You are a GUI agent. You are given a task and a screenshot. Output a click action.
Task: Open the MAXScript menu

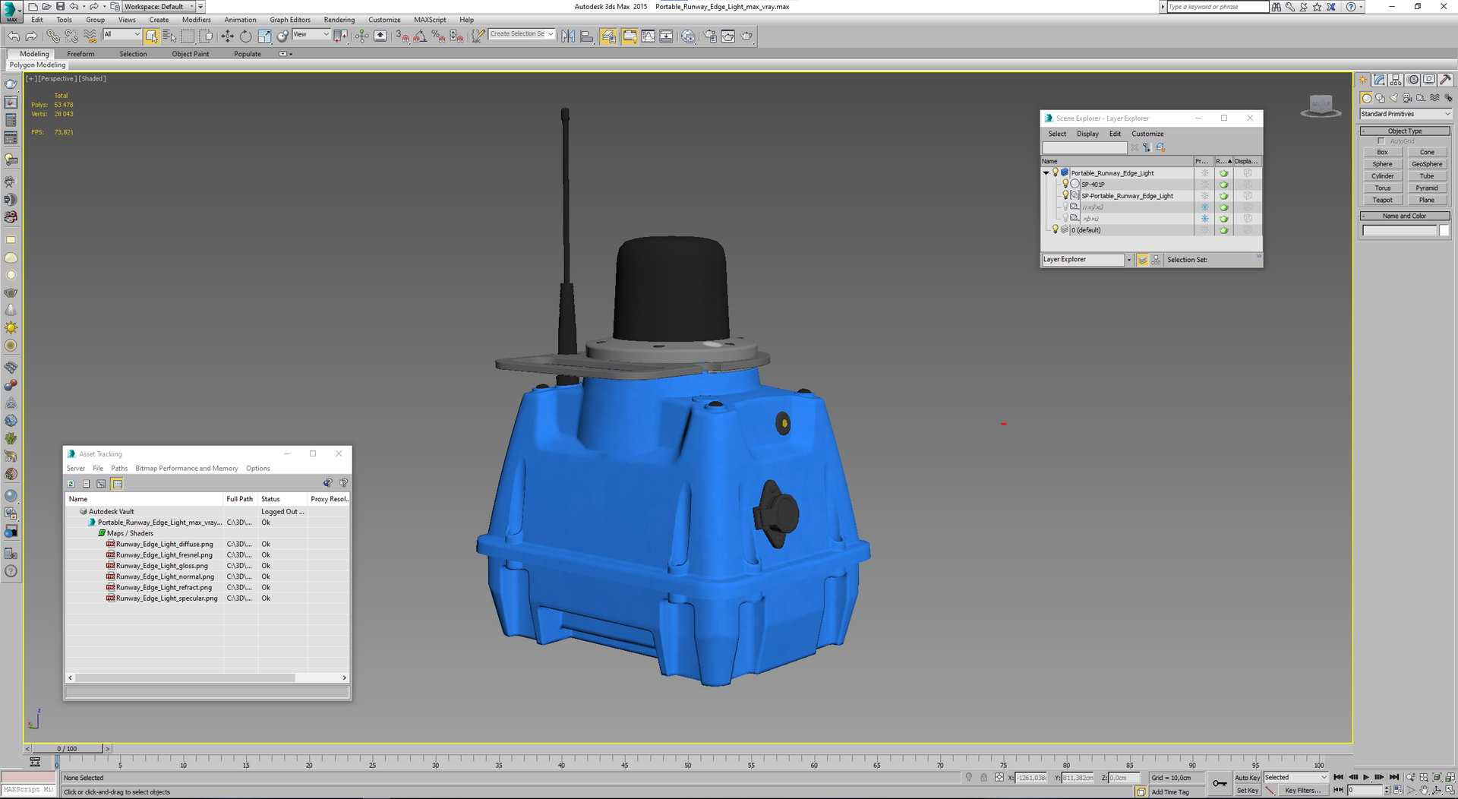pyautogui.click(x=430, y=20)
